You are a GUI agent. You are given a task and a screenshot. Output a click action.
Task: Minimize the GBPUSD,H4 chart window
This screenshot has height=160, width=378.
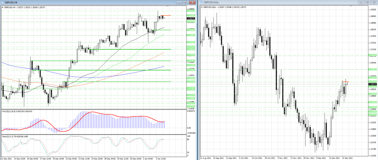(179, 3)
